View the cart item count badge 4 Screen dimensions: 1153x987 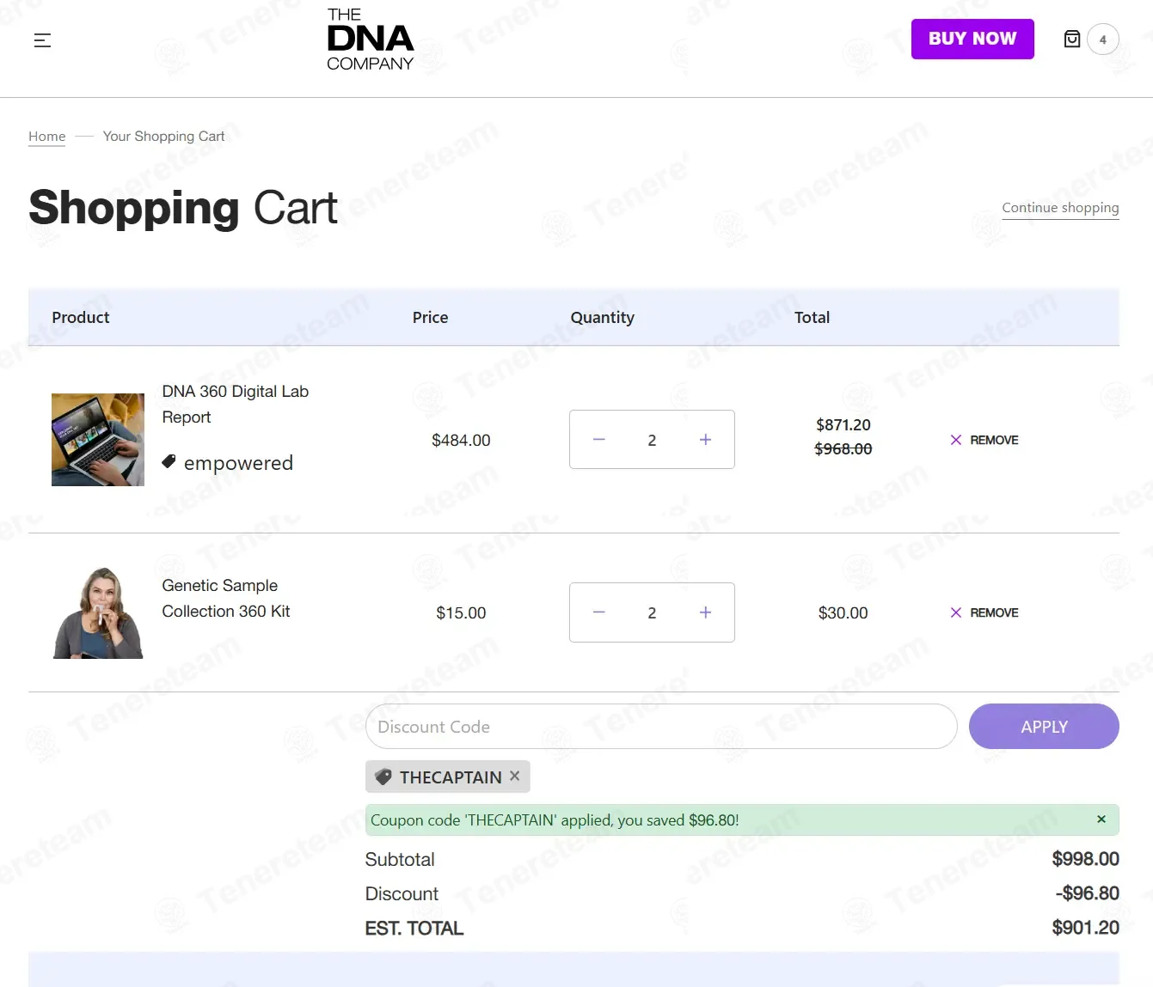(x=1103, y=40)
